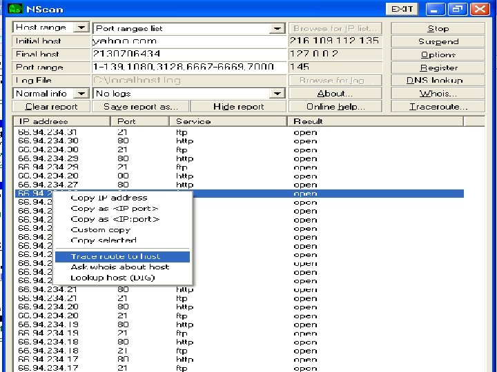
Task: Open the Options button
Action: (x=438, y=54)
